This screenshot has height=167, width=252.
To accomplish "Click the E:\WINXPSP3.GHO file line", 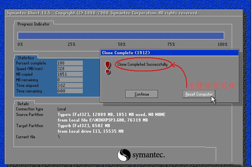I will 103,120.
